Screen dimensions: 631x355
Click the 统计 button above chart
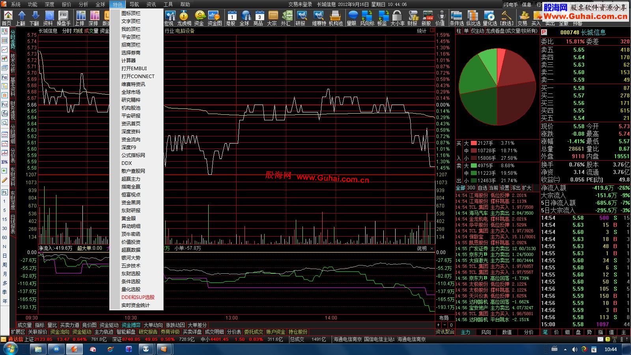[x=422, y=31]
